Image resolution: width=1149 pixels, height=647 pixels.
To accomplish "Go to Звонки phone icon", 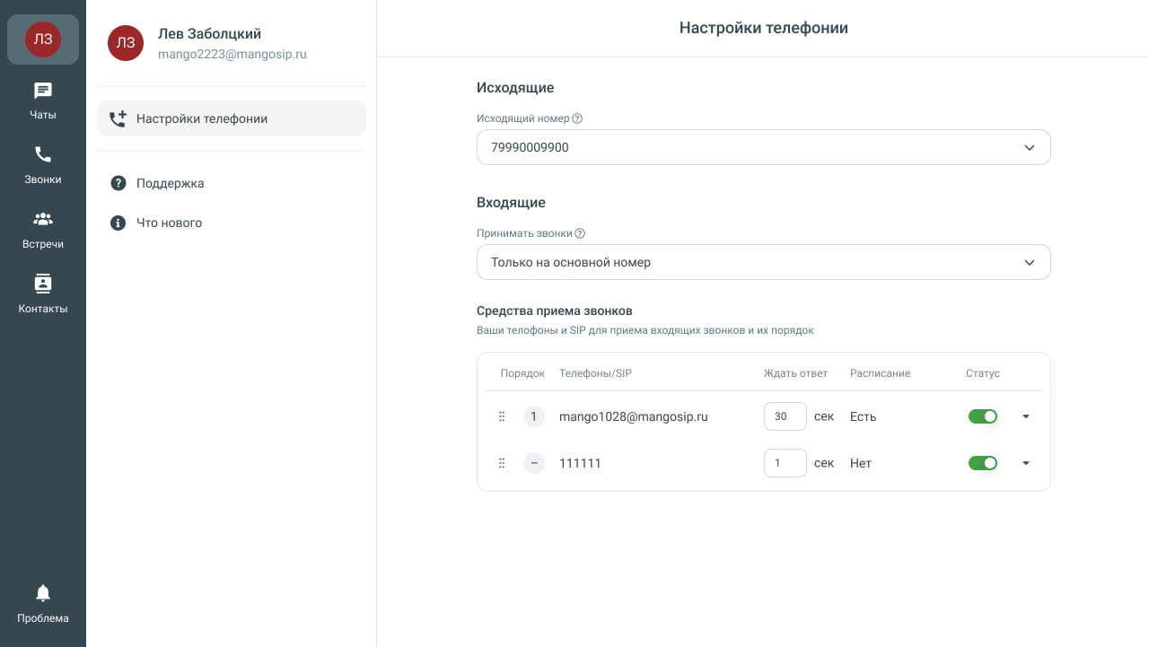I will (x=43, y=155).
